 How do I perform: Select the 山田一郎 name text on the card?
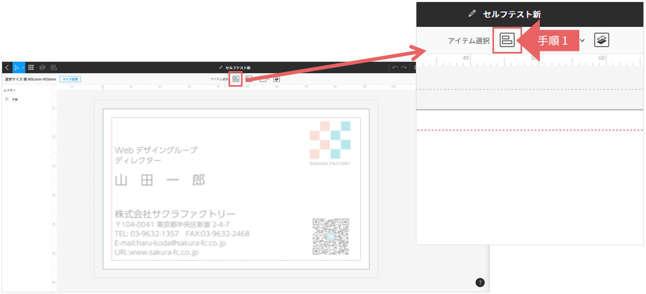[160, 180]
